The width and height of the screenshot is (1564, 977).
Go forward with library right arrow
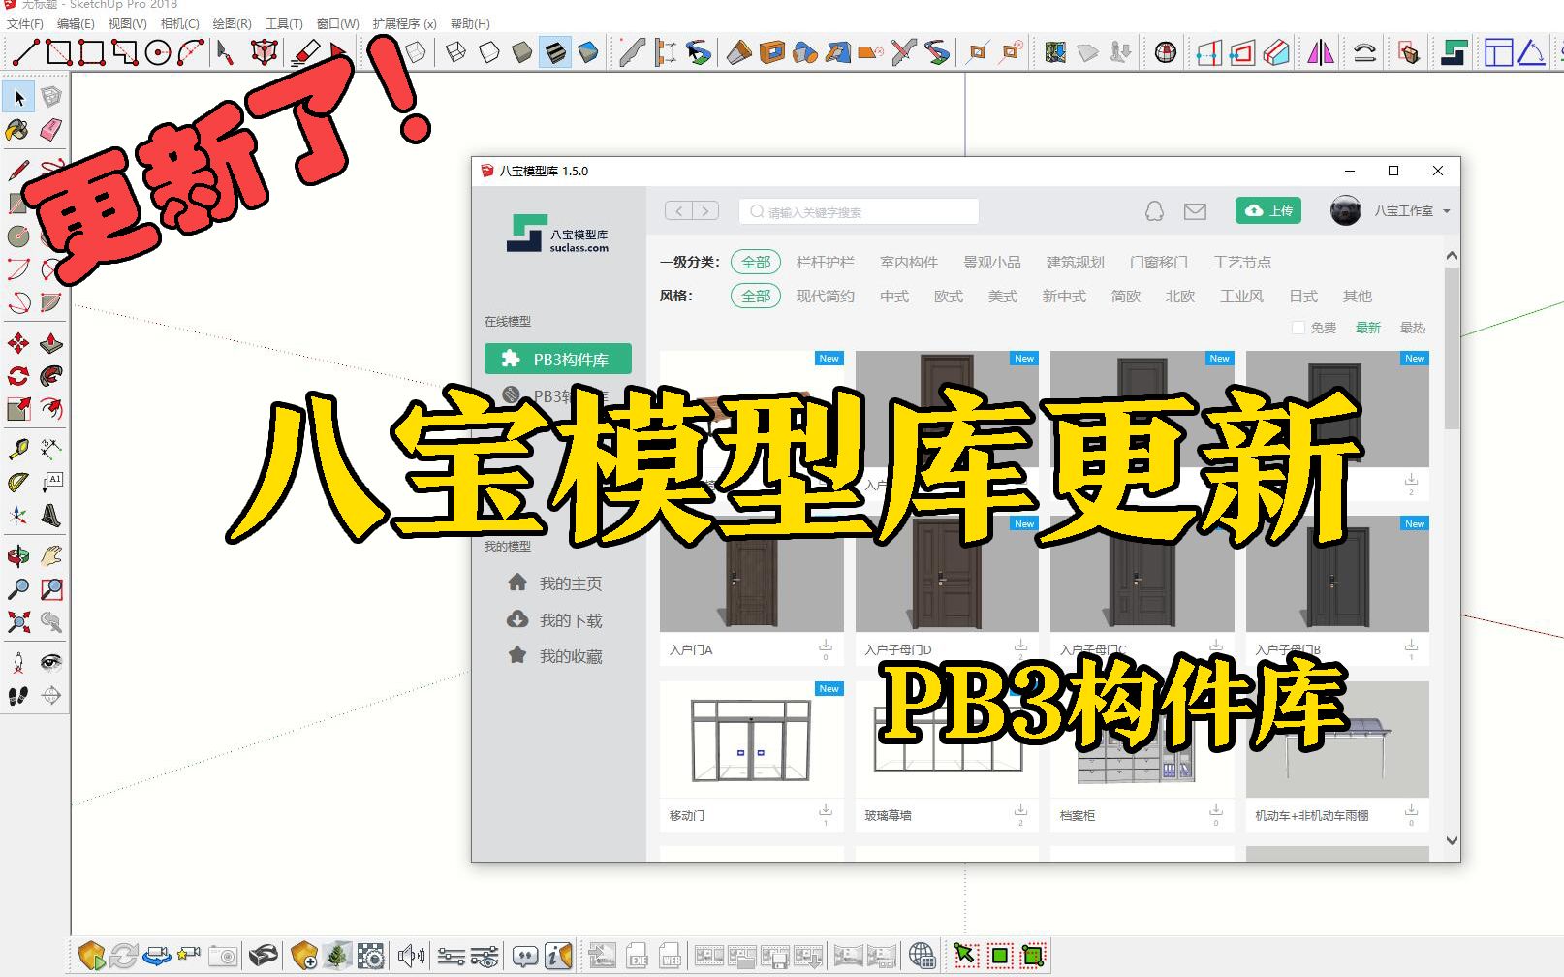pyautogui.click(x=705, y=210)
